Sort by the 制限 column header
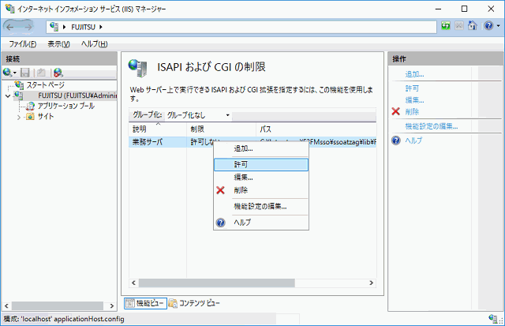Viewport: 505px width, 326px height. pyautogui.click(x=221, y=129)
